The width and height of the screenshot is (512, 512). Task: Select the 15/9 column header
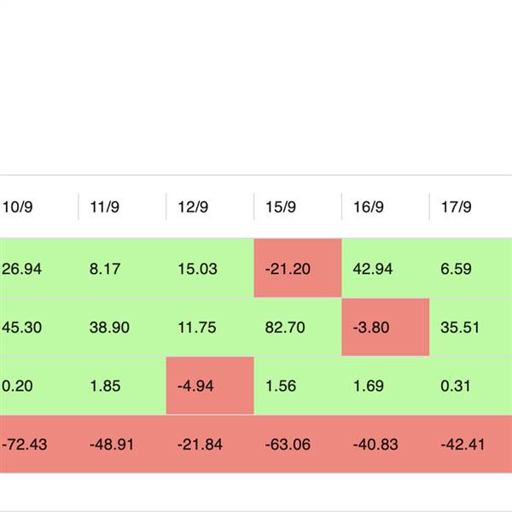click(280, 207)
